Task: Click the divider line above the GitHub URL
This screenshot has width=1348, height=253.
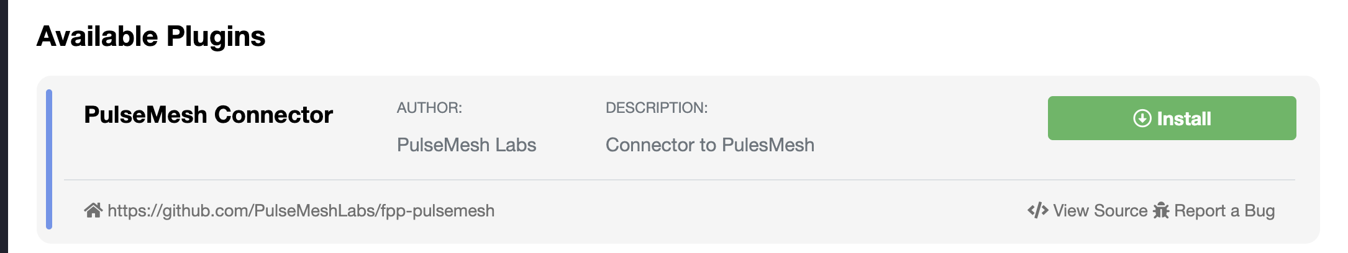Action: (679, 180)
